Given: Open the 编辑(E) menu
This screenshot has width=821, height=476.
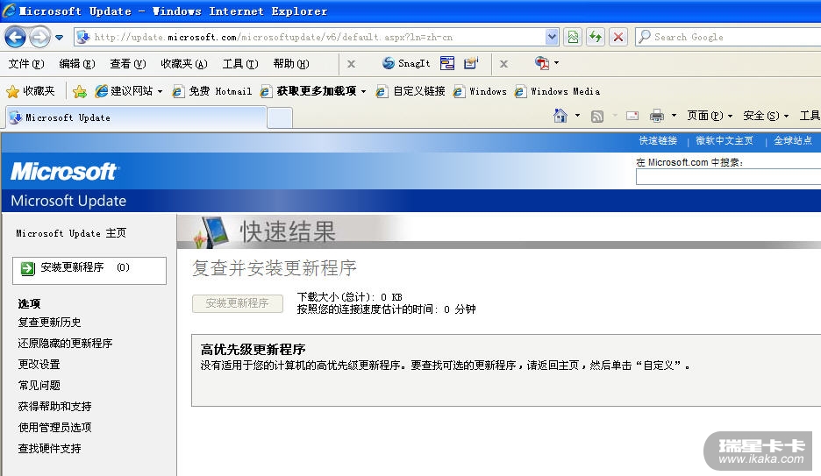Looking at the screenshot, I should [x=77, y=64].
